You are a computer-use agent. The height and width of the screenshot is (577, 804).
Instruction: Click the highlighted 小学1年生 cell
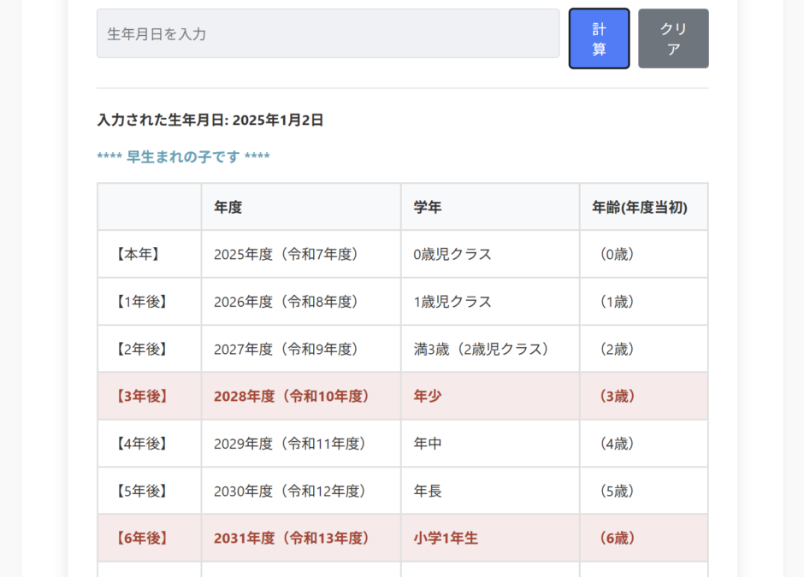[x=446, y=539]
